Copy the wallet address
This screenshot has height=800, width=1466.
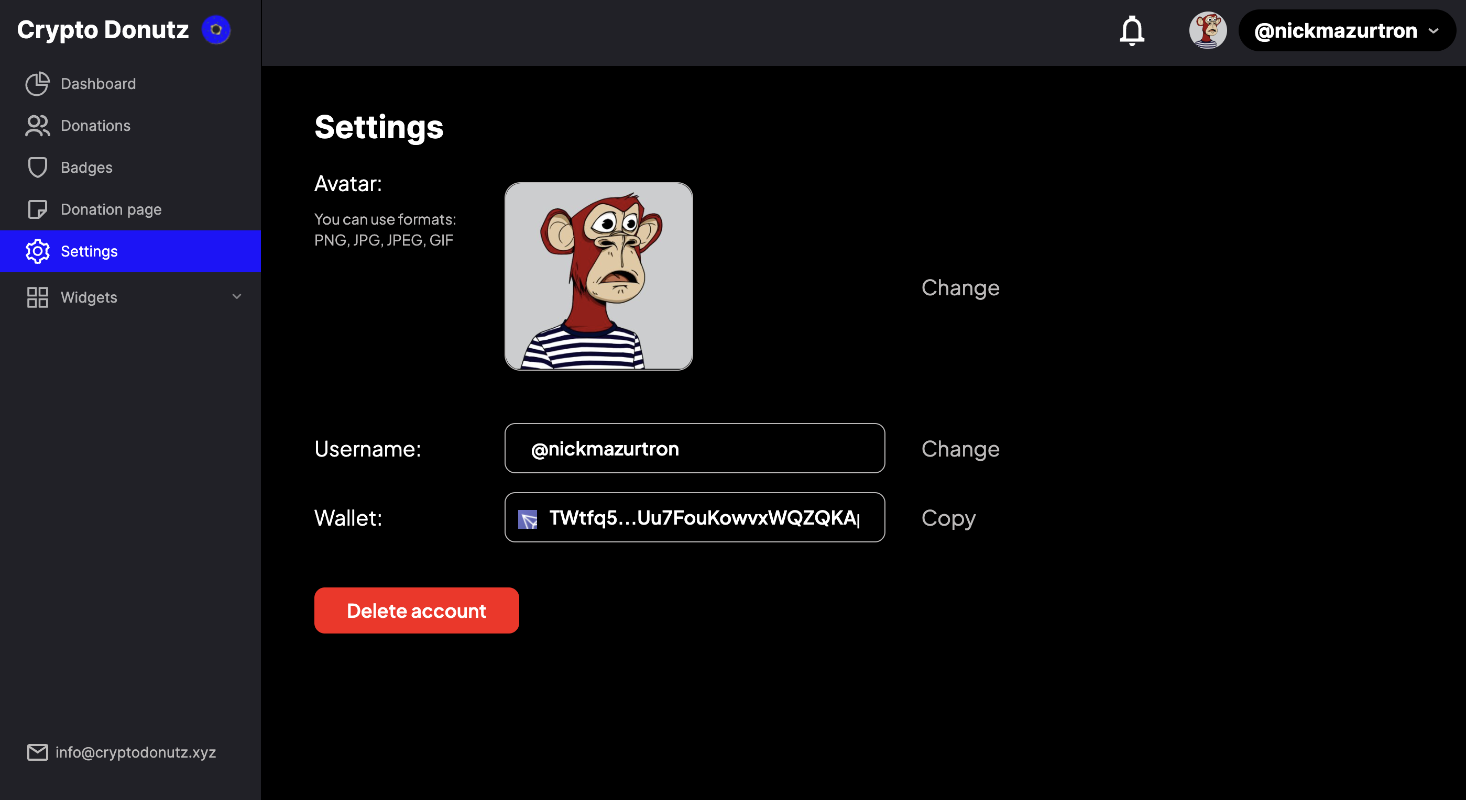[x=948, y=518]
